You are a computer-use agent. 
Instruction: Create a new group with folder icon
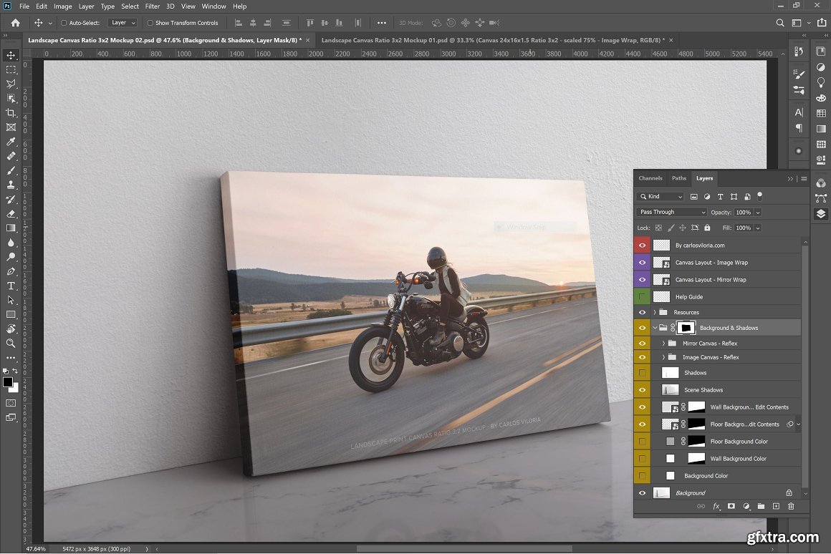761,506
